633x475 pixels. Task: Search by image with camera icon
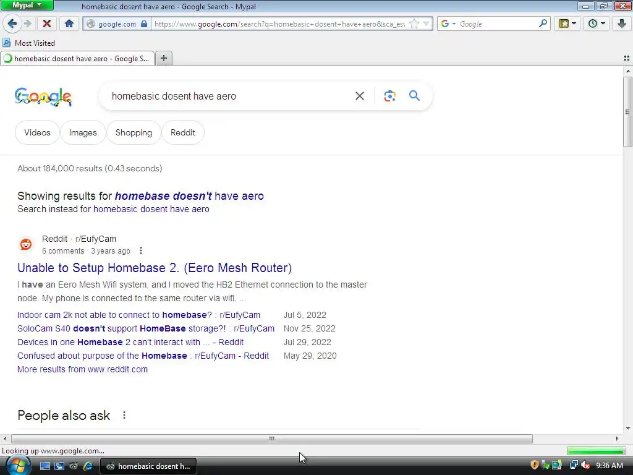[389, 96]
